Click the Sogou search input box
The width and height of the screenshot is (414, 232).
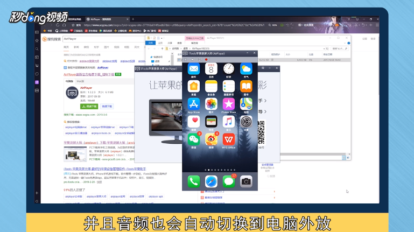104,39
